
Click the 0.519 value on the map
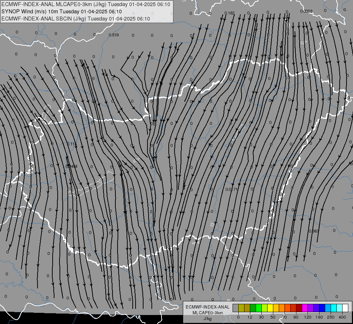[x=114, y=35]
